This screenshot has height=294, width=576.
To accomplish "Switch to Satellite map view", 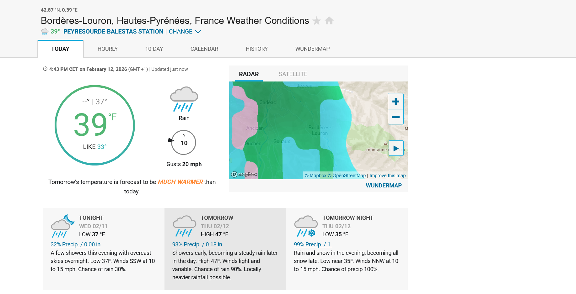I will click(293, 74).
